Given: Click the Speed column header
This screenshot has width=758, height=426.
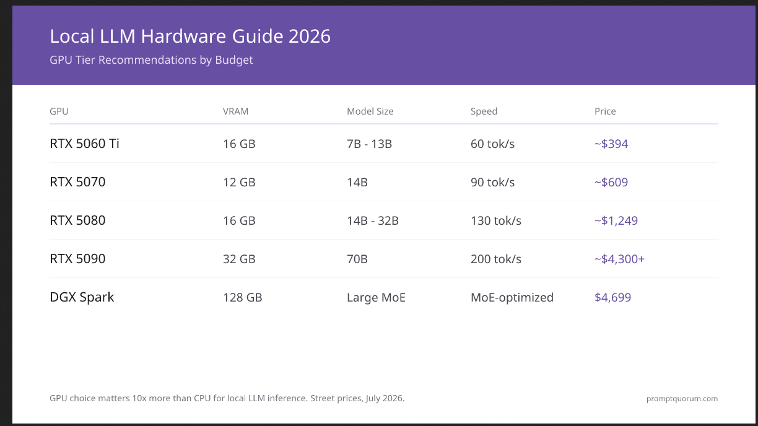Looking at the screenshot, I should tap(484, 111).
